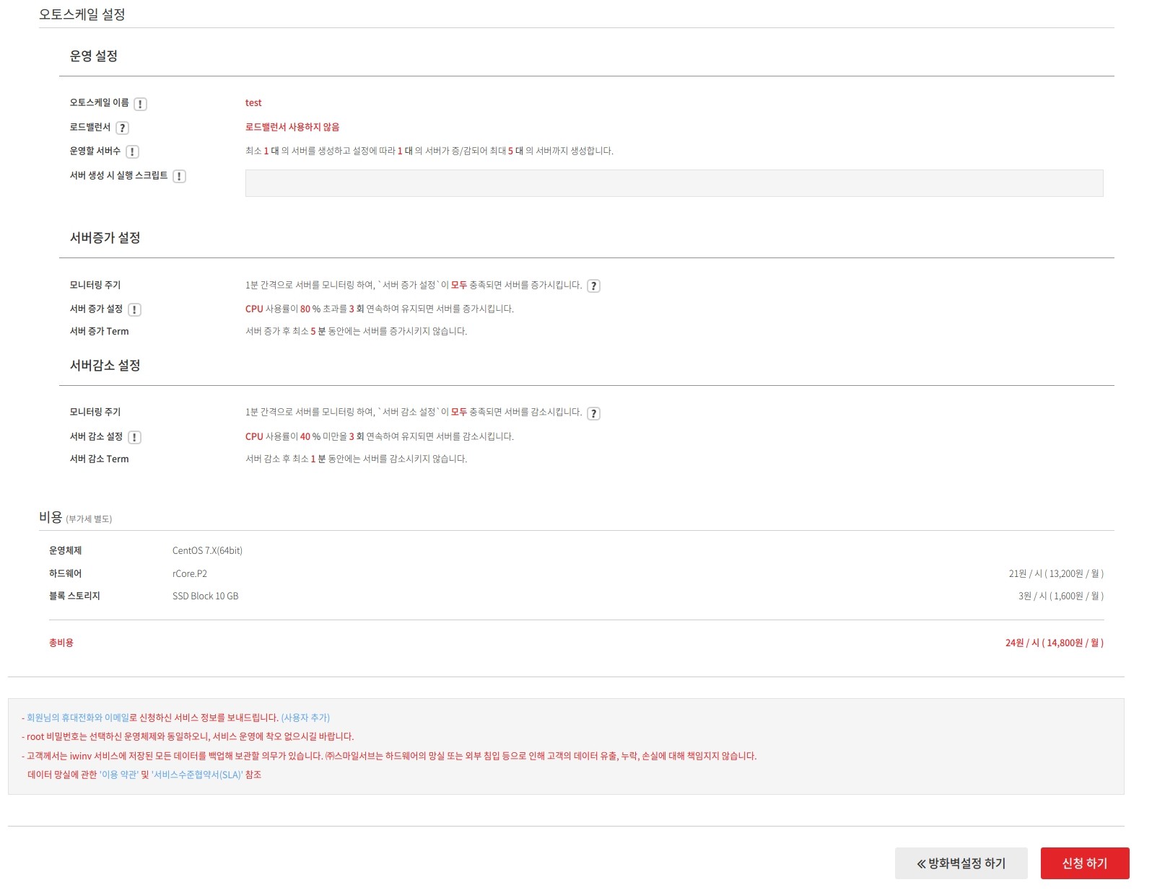1152x890 pixels.
Task: Click the 서버감소 설정 section heading
Action: (x=105, y=366)
